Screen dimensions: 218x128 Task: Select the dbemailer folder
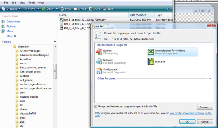(x=21, y=47)
